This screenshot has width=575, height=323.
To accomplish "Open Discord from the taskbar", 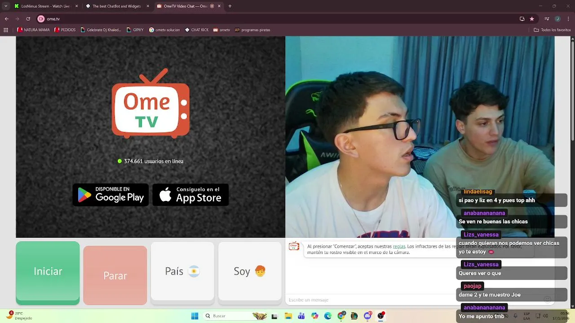I will coord(368,316).
